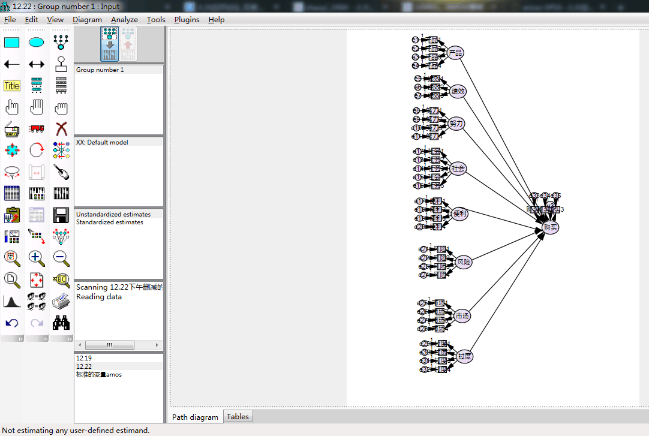Open the View menu
This screenshot has height=436, width=649.
[x=55, y=19]
